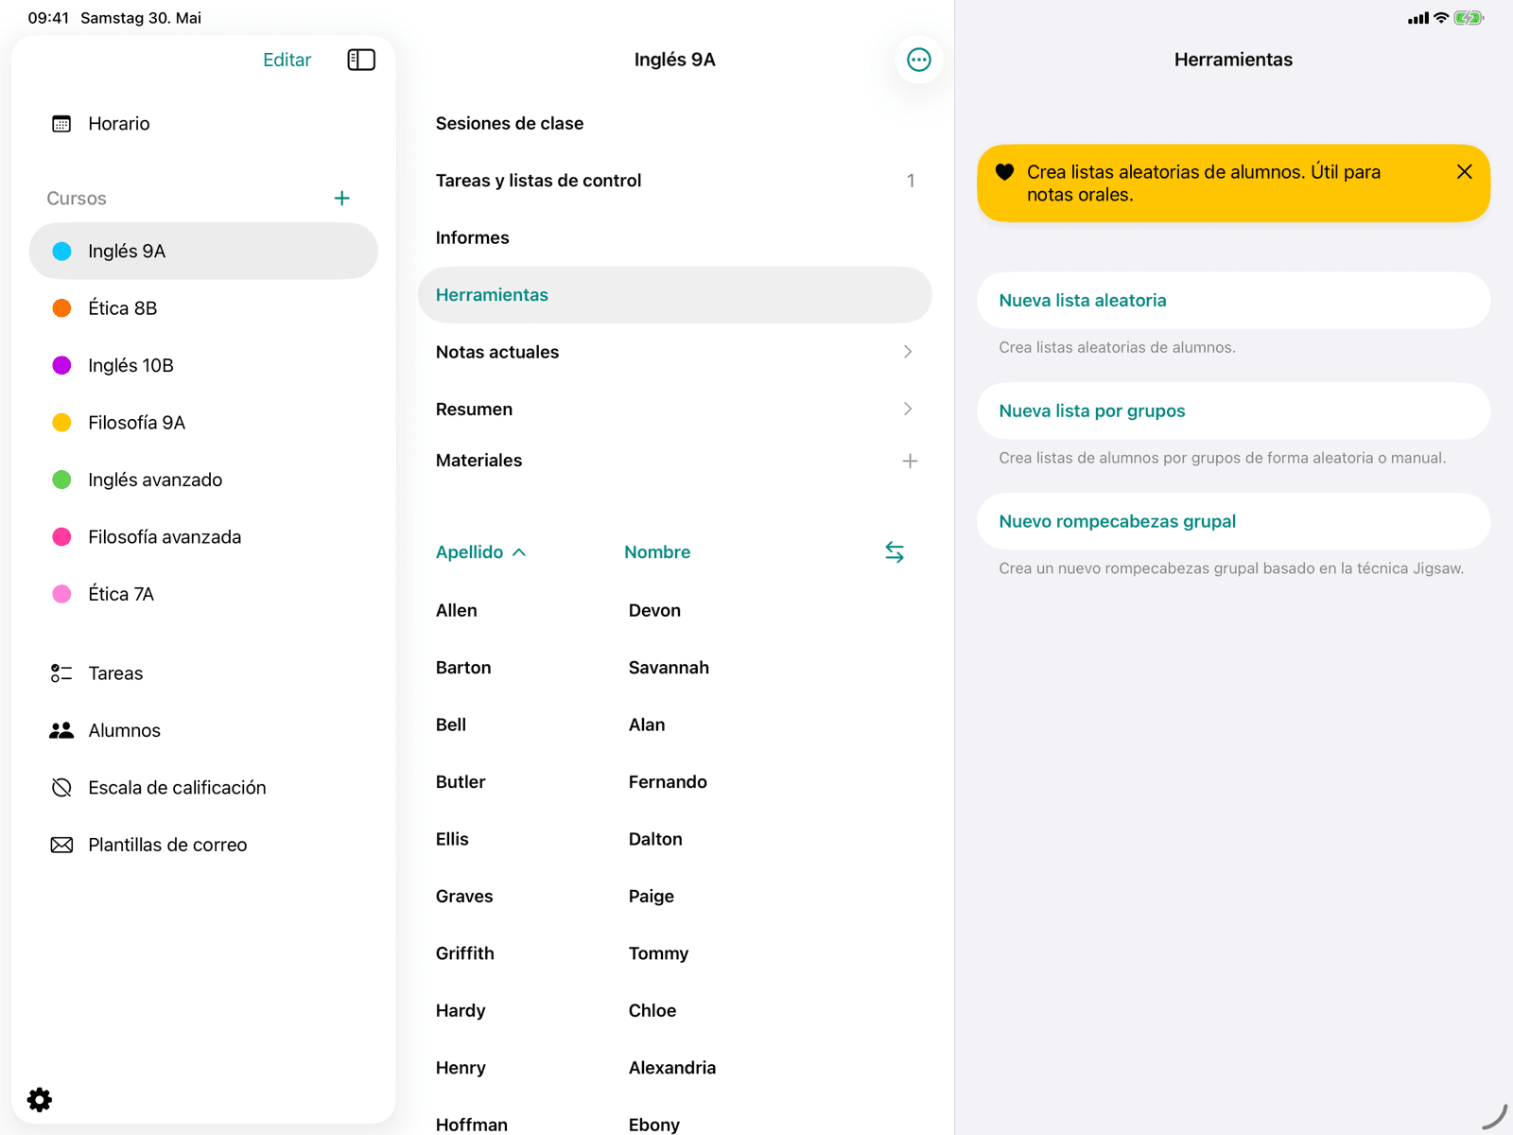The image size is (1513, 1135).
Task: Expand Notas actuales chevron
Action: (908, 352)
